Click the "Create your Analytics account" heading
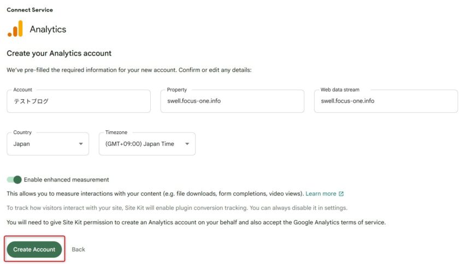 point(59,53)
